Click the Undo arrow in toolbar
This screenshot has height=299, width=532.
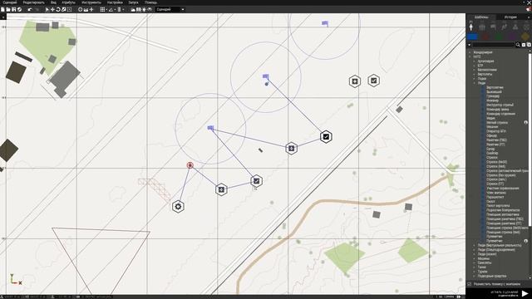tap(30, 9)
